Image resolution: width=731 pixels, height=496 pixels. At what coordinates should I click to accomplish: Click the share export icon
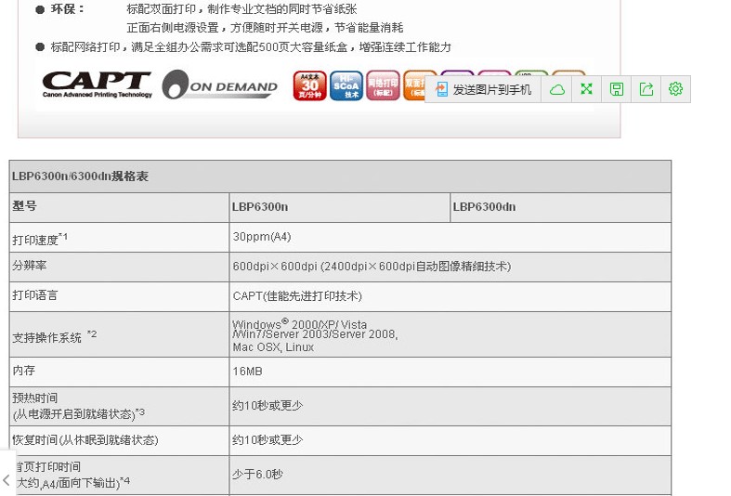point(646,89)
